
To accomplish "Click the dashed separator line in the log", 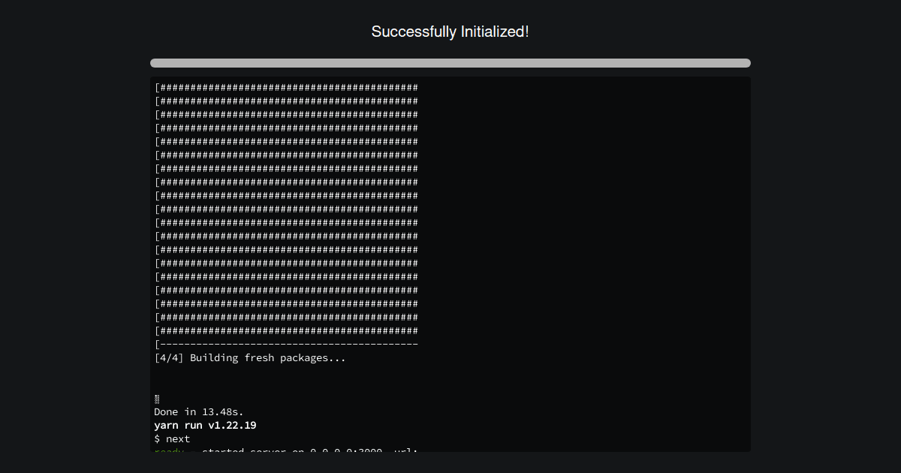I will click(x=285, y=344).
